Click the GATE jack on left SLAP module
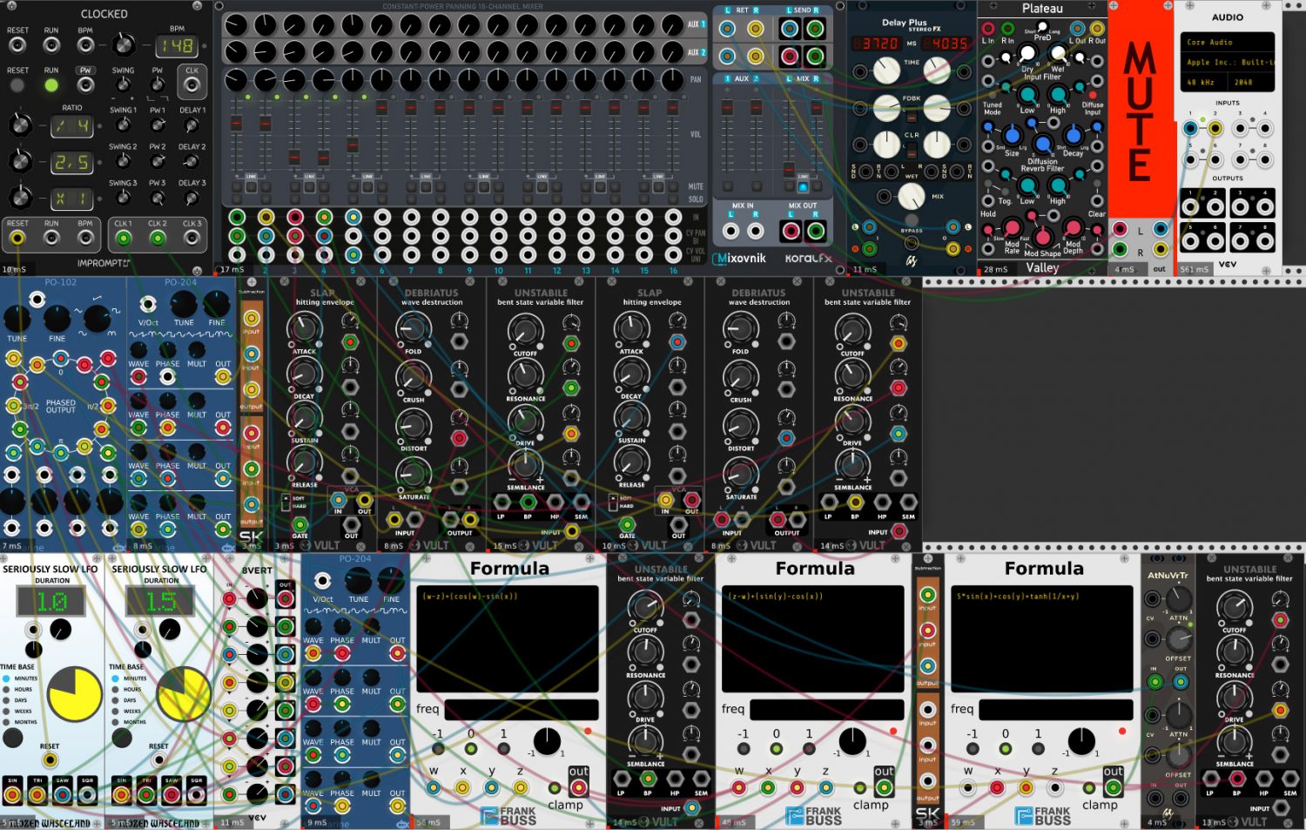Viewport: 1306px width, 830px height. point(300,525)
